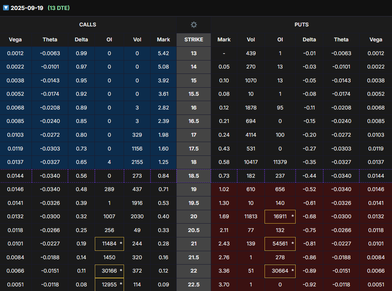Select the strike 20 cell
Viewport: 392px width, 291px height.
[x=194, y=217]
